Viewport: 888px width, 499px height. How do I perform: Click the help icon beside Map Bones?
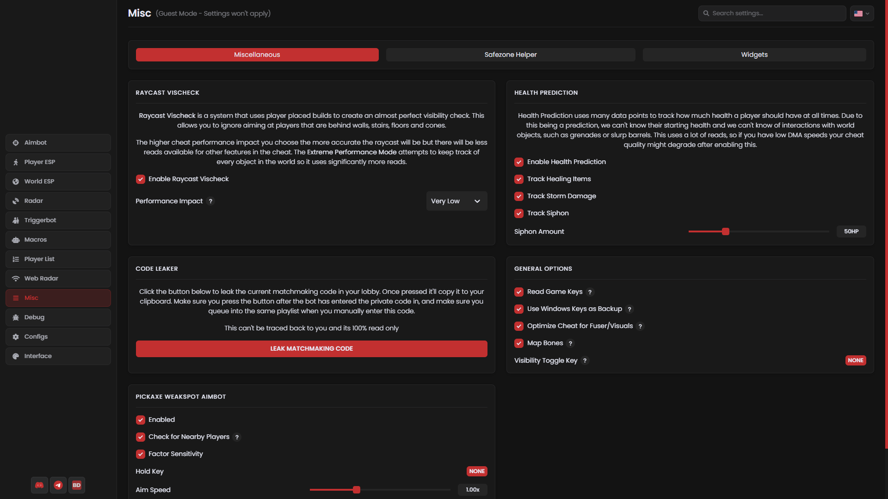tap(571, 343)
